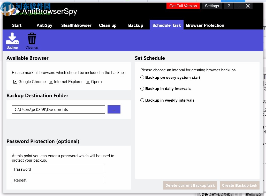Click the browse ... folder button
The image size is (266, 196).
[x=114, y=109]
